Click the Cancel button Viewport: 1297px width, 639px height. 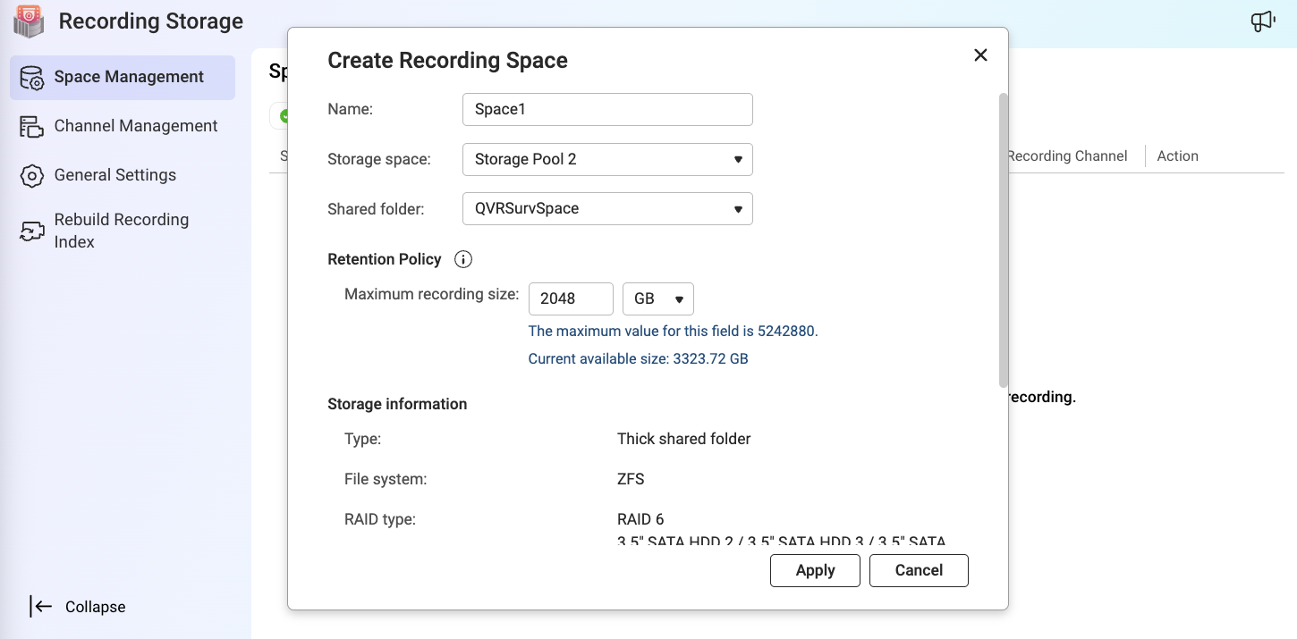[919, 570]
